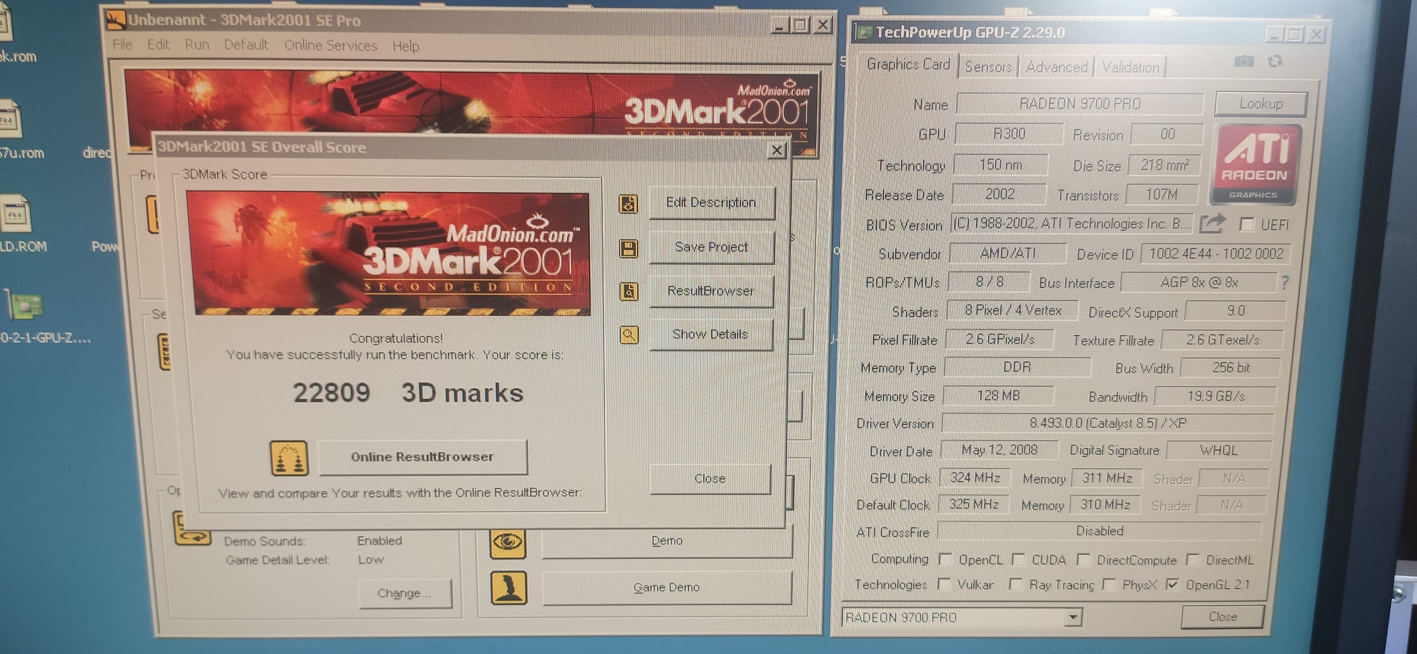The image size is (1417, 654).
Task: Switch to the Validation tab in GPU-Z
Action: [1130, 67]
